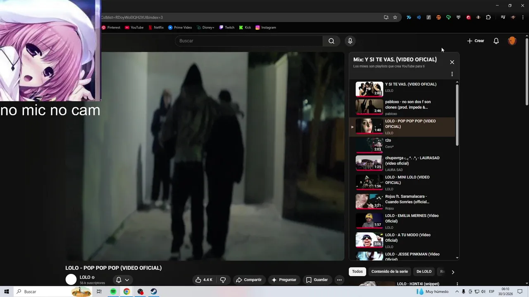Dislike the video with thumbs down
The width and height of the screenshot is (529, 297).
(x=223, y=280)
